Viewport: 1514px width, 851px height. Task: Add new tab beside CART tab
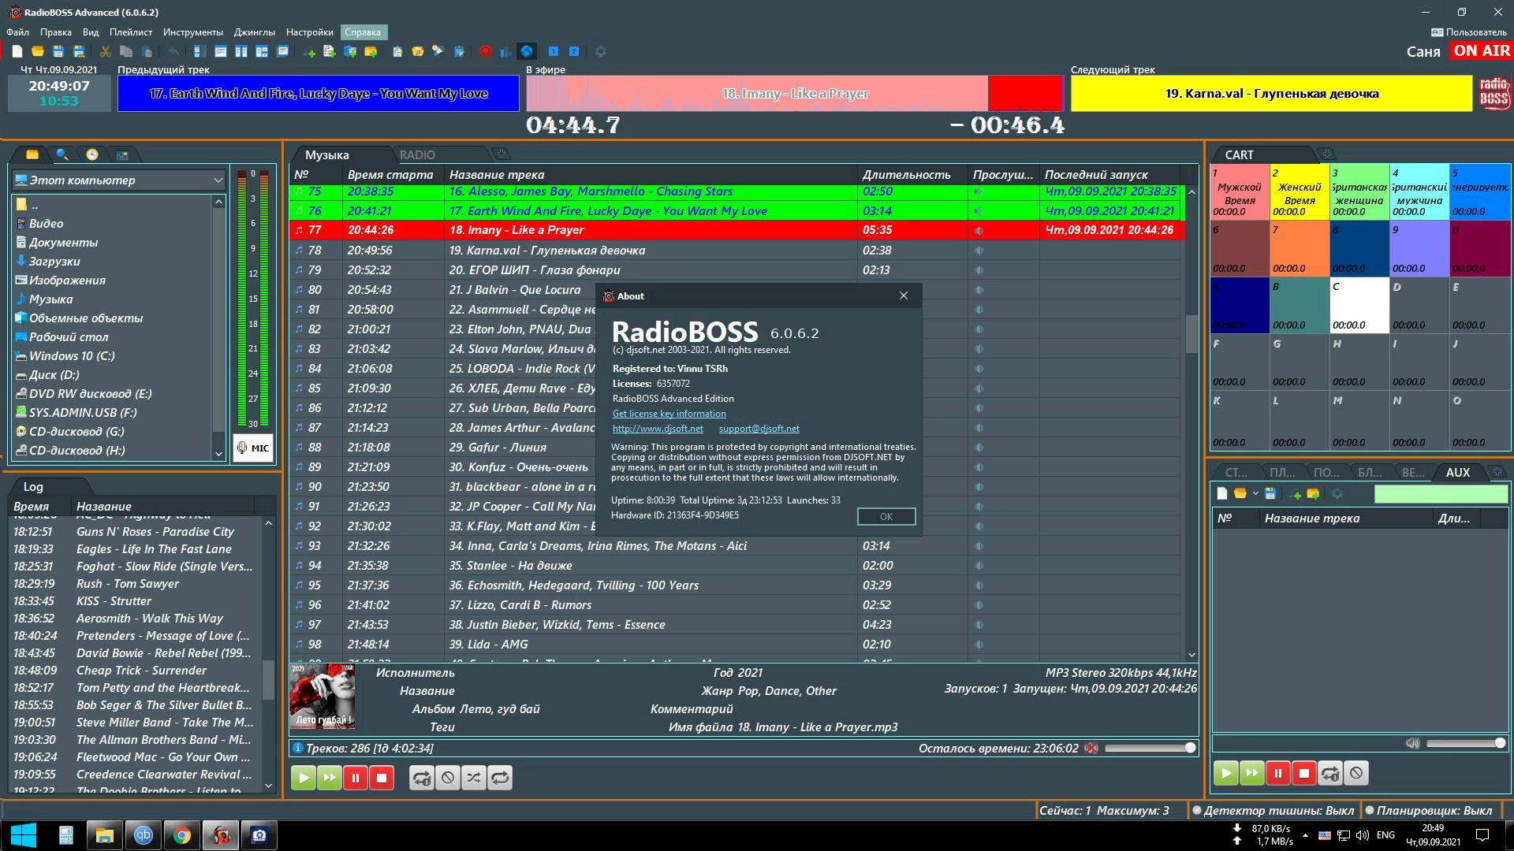(1327, 154)
